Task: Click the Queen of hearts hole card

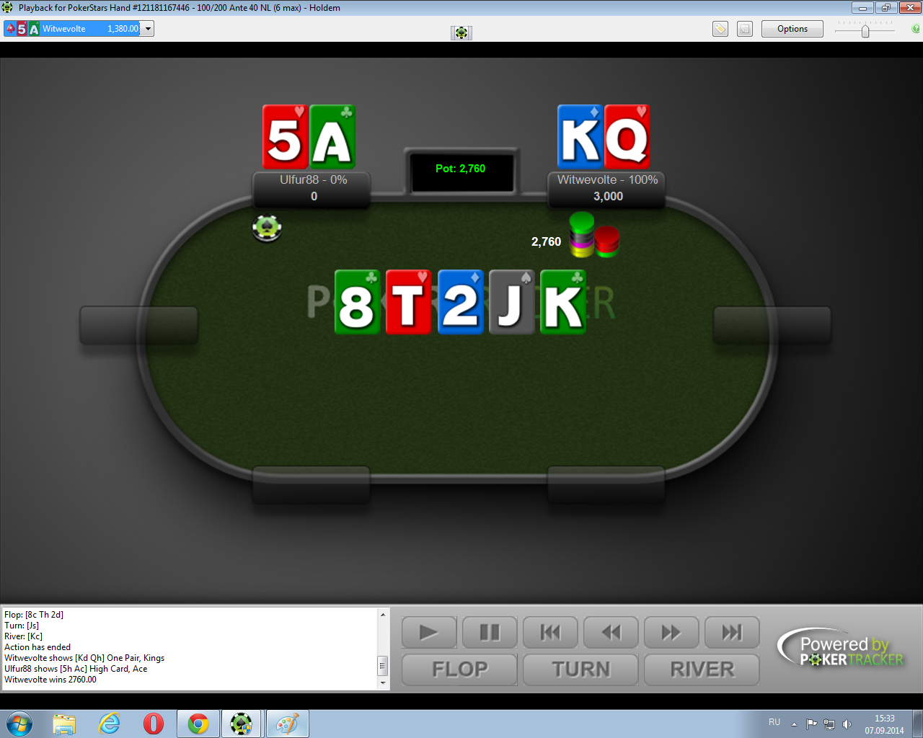Action: click(627, 137)
